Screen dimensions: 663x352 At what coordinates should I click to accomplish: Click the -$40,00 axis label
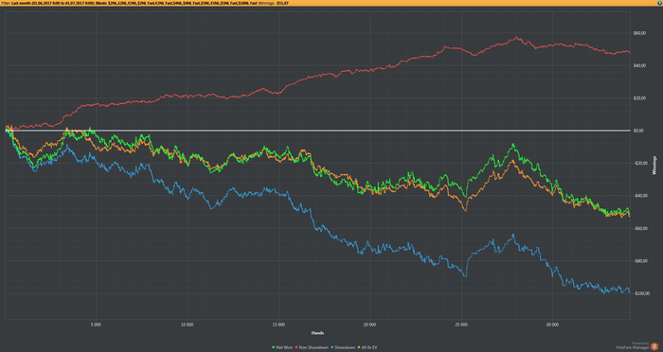(x=640, y=196)
